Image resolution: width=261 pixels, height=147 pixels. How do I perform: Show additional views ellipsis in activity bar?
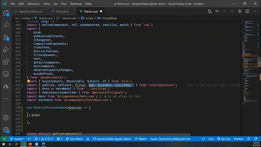coord(6,98)
